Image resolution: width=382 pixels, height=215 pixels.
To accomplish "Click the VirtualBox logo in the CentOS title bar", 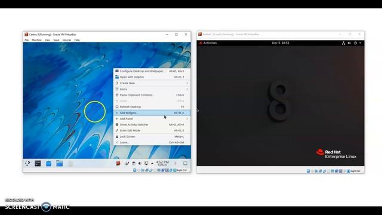I will (x=26, y=35).
